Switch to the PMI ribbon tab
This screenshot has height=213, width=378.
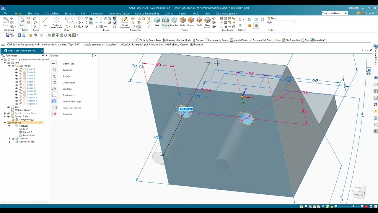tap(83, 13)
